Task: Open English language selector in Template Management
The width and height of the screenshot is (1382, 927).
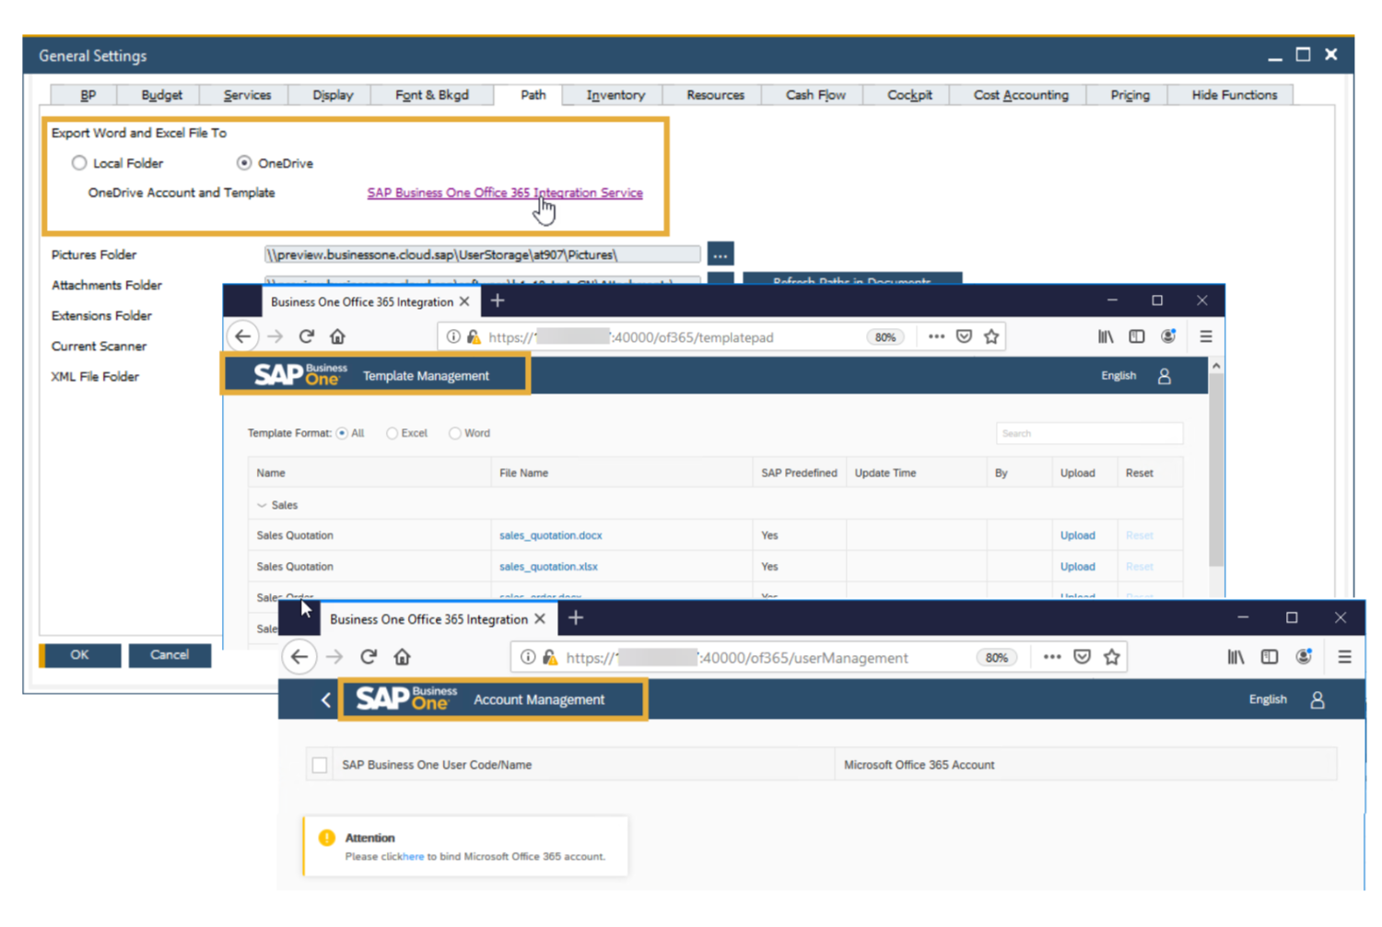Action: click(x=1118, y=376)
